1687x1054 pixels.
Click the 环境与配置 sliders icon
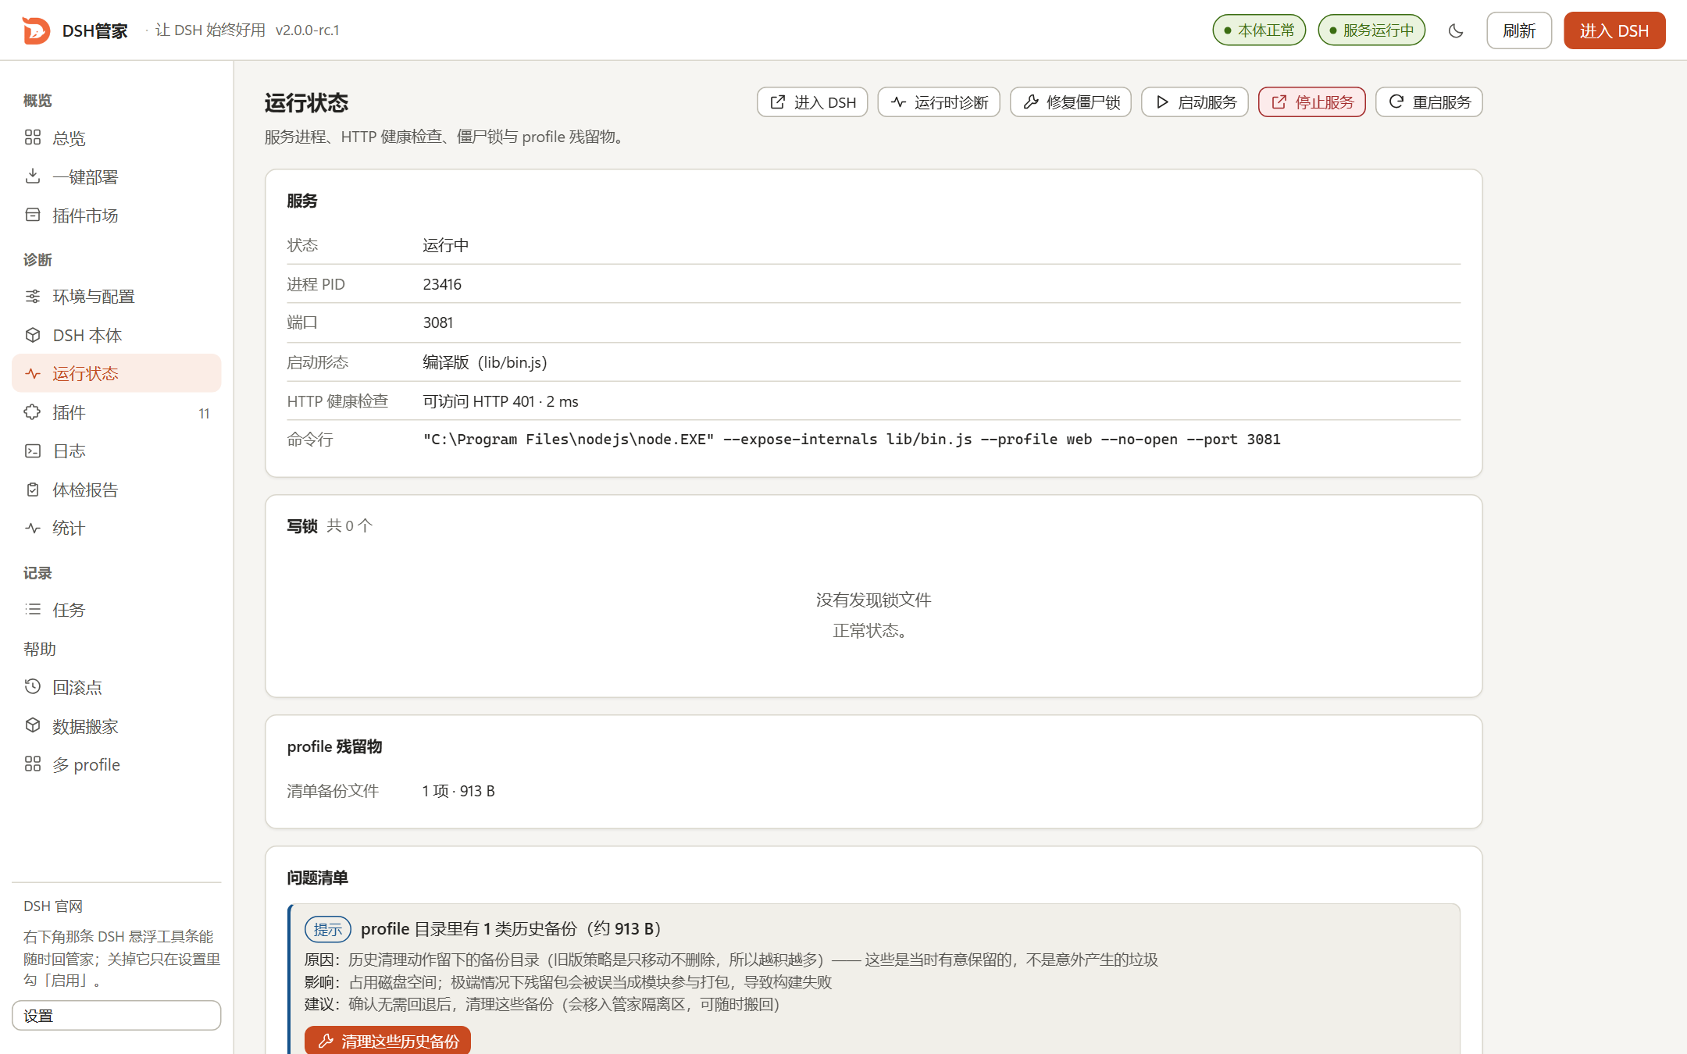33,296
